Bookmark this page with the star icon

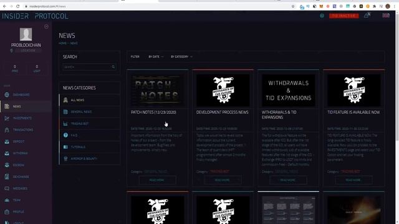[293, 6]
